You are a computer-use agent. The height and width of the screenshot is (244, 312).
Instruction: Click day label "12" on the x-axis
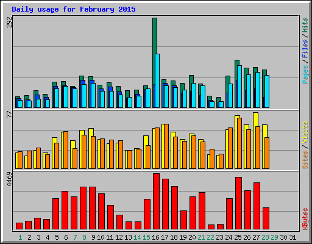click(119, 237)
